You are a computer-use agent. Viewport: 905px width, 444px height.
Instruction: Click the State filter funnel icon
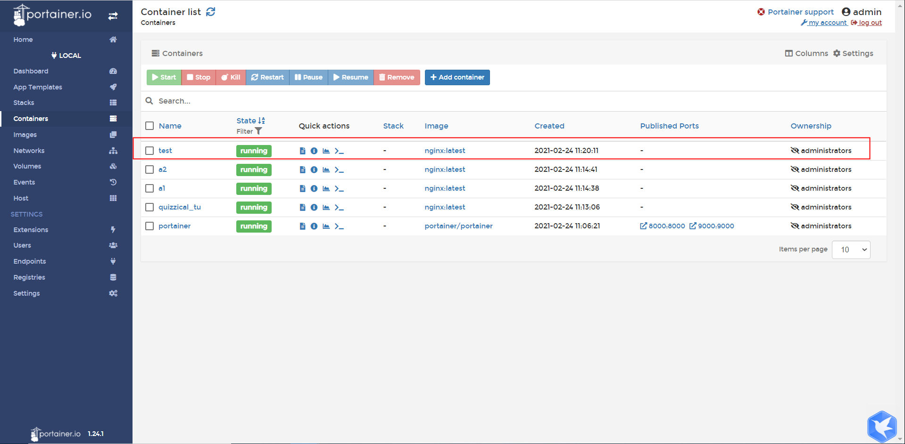click(x=258, y=131)
